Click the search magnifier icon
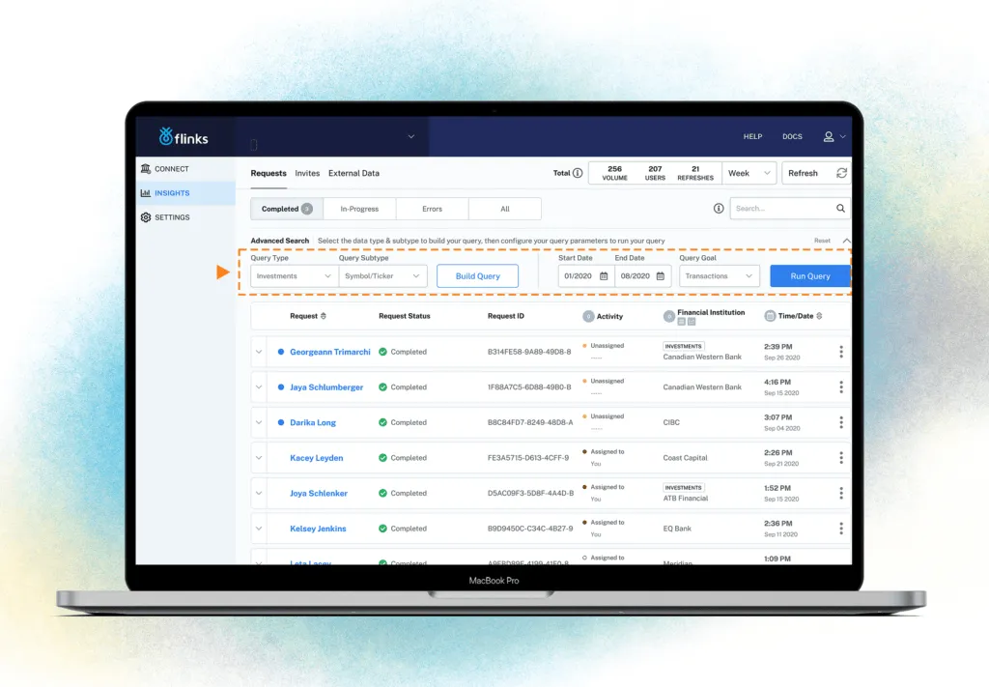Image resolution: width=989 pixels, height=687 pixels. pyautogui.click(x=839, y=208)
